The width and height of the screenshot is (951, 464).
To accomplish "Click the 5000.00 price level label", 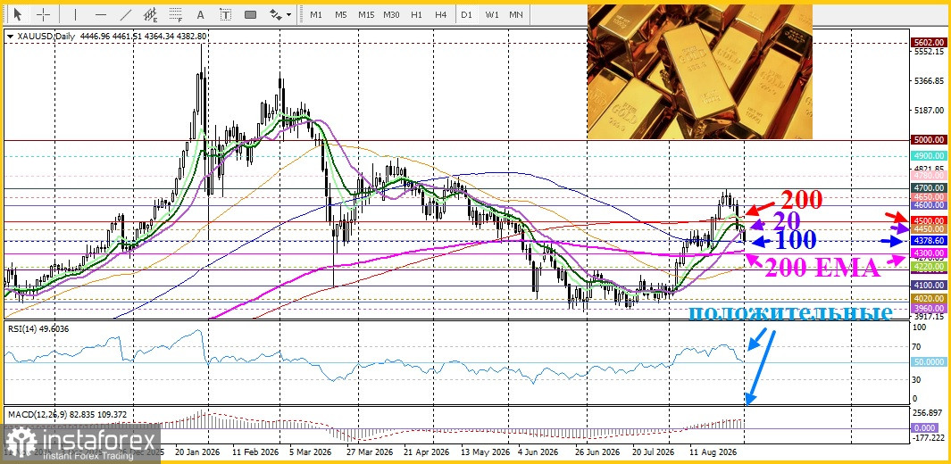I will pos(929,140).
